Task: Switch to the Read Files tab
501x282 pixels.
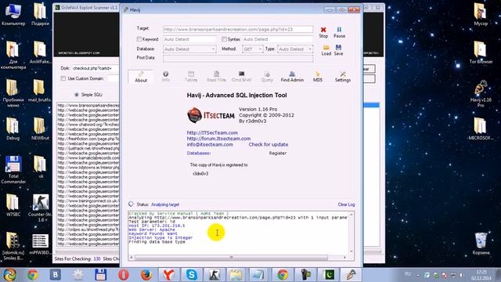Action: click(216, 77)
